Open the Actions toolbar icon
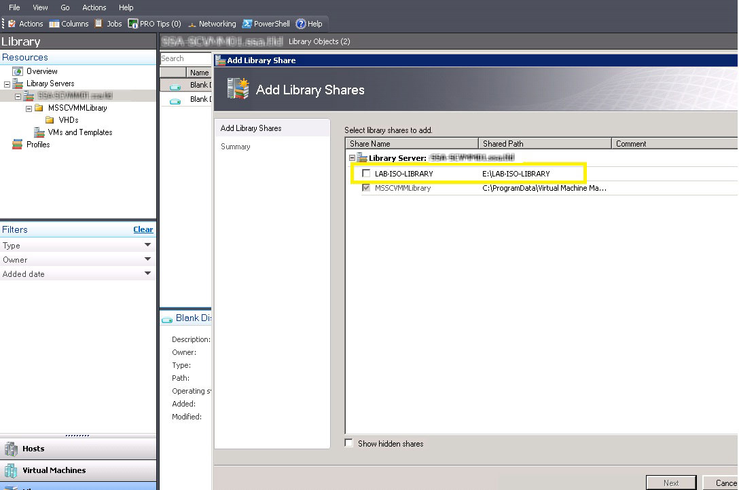The height and width of the screenshot is (490, 739). point(12,24)
